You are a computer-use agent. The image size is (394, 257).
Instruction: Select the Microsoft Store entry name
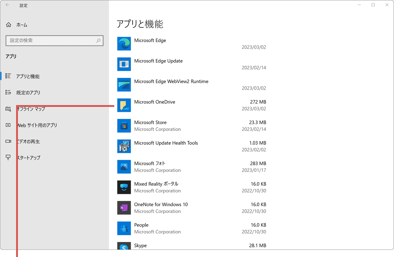click(150, 122)
